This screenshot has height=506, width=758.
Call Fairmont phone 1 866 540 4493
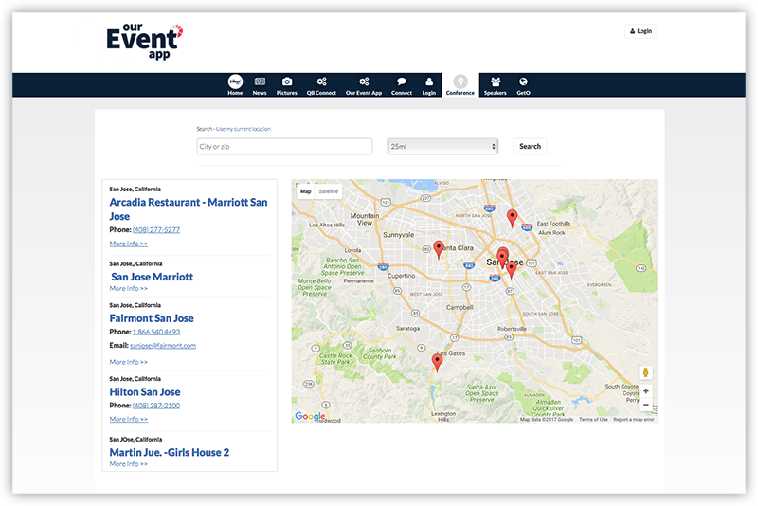[156, 332]
